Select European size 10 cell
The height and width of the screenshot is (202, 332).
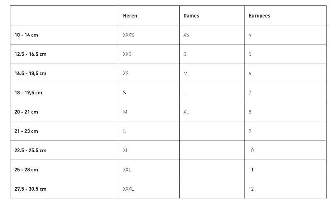pos(251,150)
